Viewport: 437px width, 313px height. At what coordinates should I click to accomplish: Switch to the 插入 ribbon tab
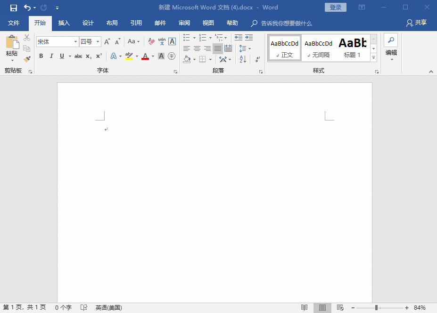(x=64, y=23)
